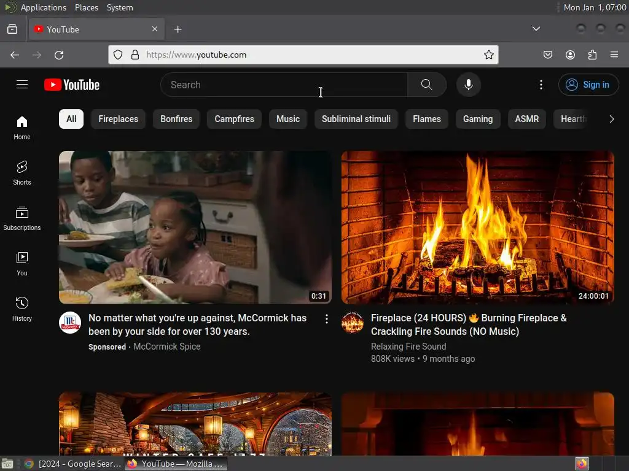Click the Relaxing Fire Sound channel avatar
Viewport: 629px width, 471px height.
(x=352, y=323)
